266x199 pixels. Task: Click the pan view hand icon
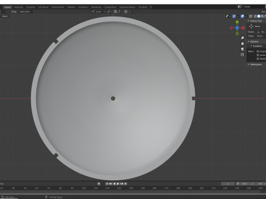[242, 44]
